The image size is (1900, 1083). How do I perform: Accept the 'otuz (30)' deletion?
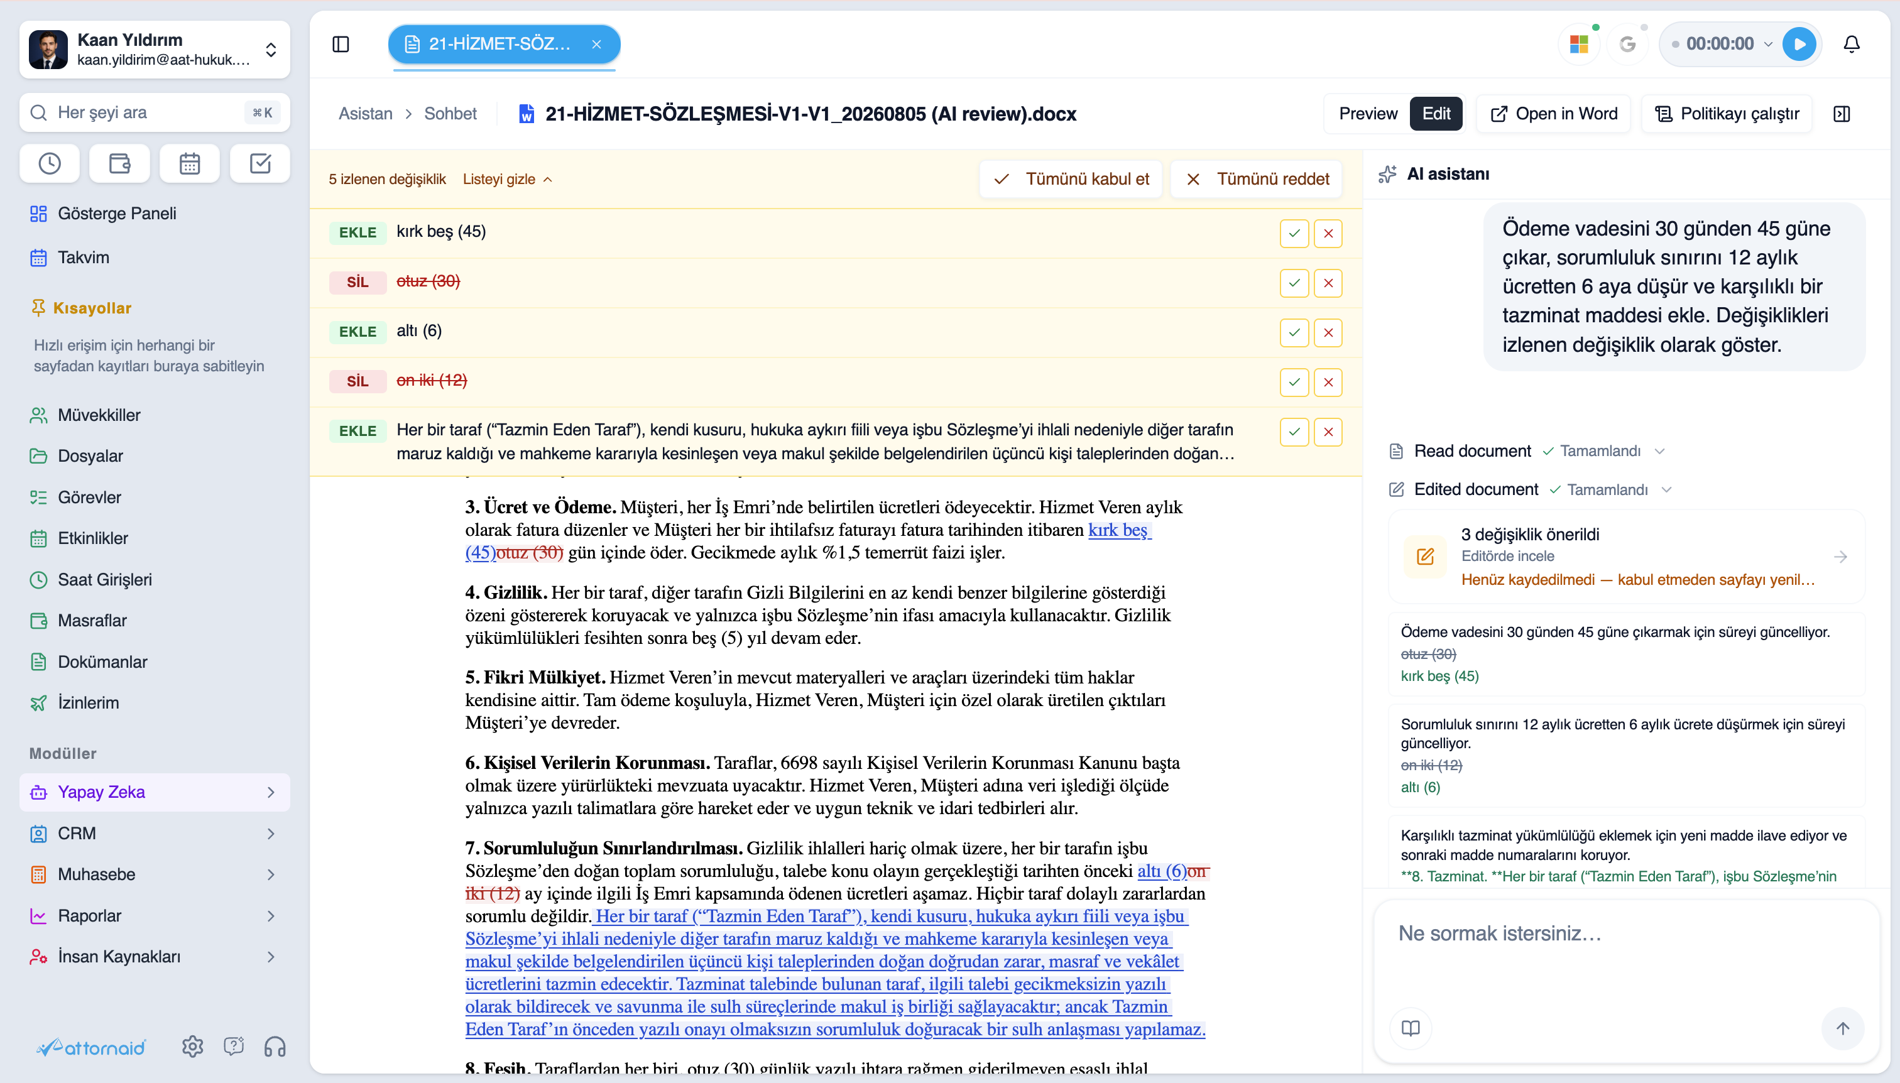pyautogui.click(x=1294, y=283)
